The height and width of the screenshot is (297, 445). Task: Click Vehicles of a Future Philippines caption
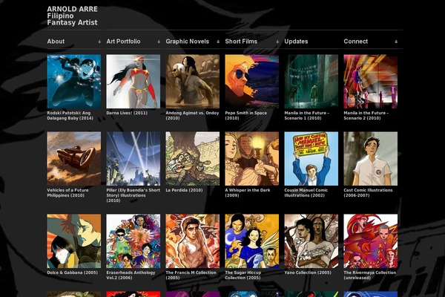pos(67,193)
